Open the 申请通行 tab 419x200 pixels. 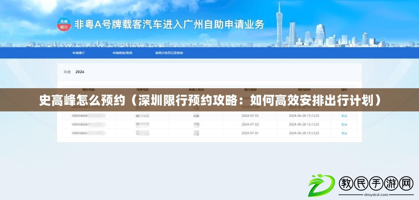point(78,53)
